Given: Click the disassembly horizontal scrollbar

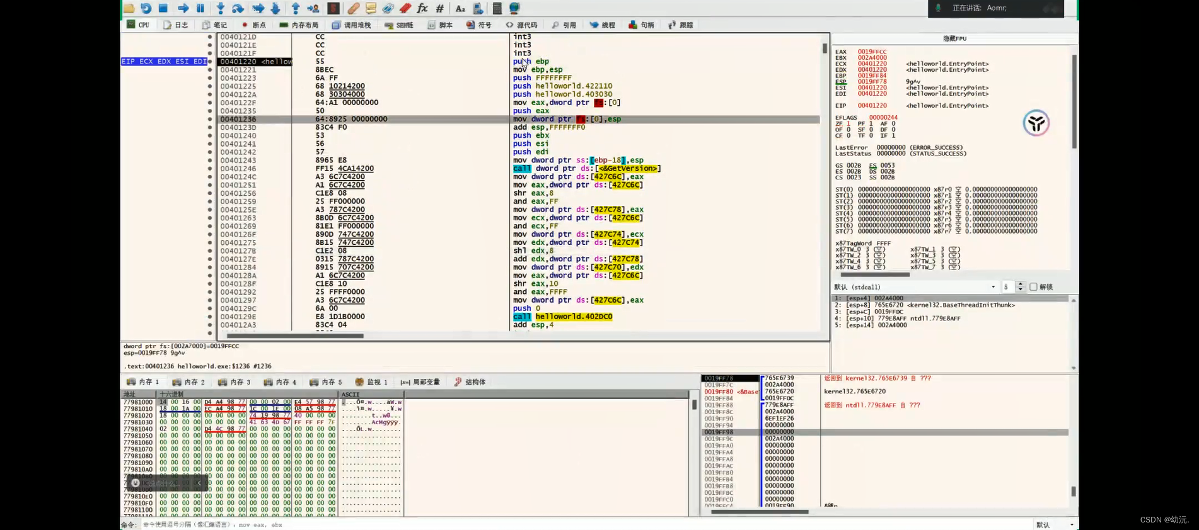Looking at the screenshot, I should click(x=295, y=335).
